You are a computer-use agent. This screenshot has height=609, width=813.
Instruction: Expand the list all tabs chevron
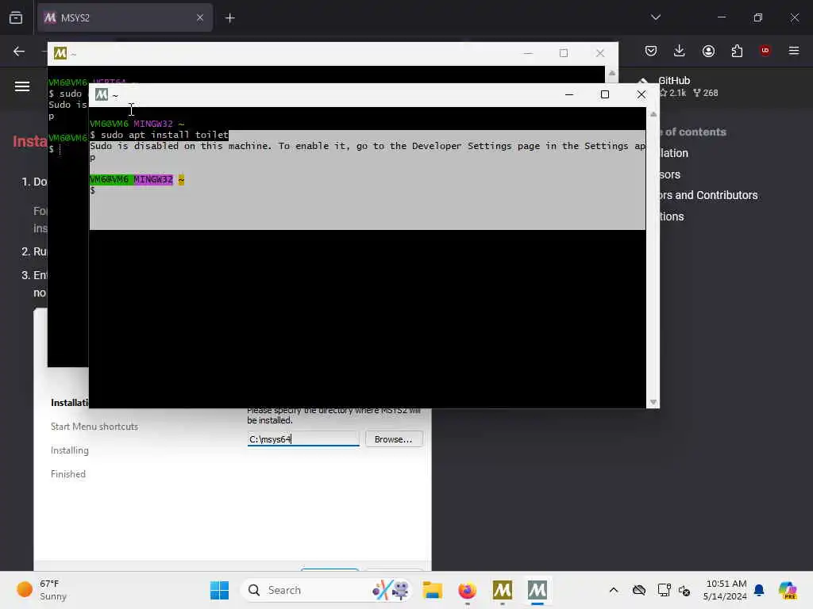tap(655, 17)
